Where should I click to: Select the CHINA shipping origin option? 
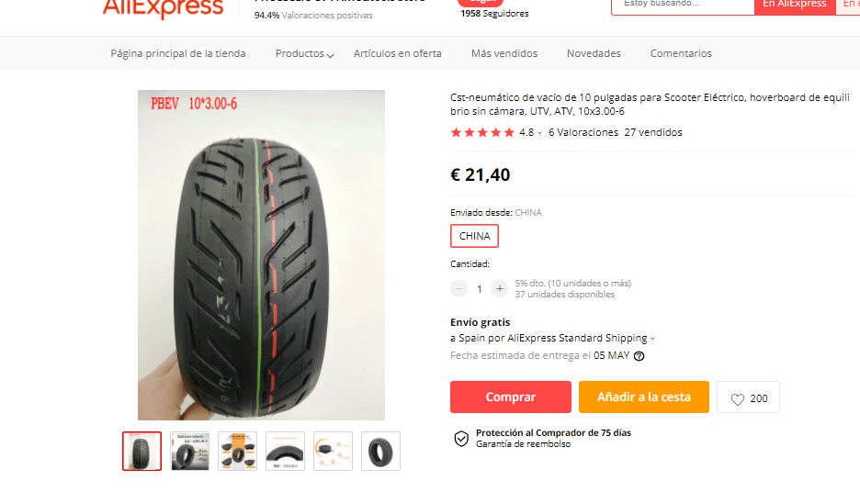tap(474, 236)
